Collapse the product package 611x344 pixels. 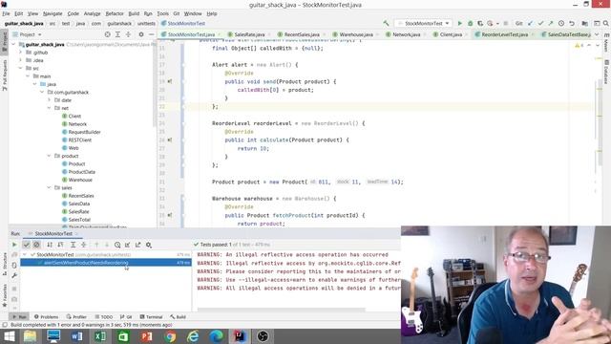click(49, 156)
